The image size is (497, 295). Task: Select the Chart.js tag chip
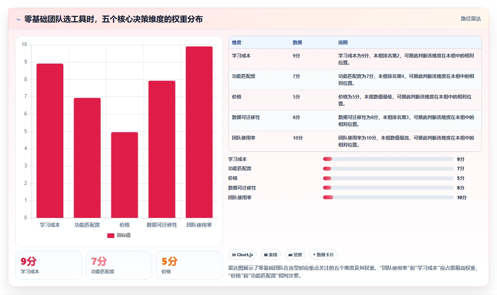pos(243,255)
